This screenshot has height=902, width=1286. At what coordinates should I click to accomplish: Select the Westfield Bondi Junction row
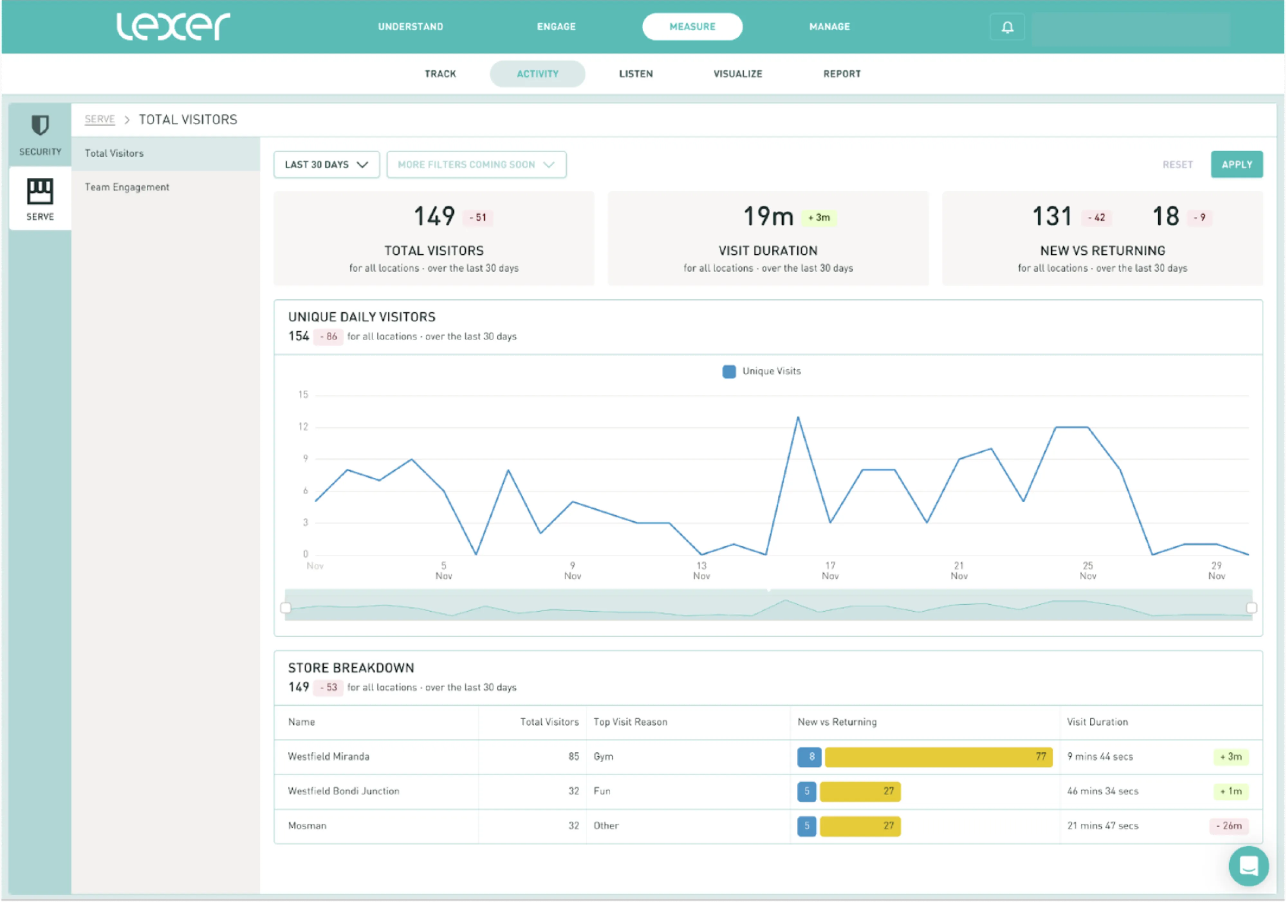[x=343, y=791]
